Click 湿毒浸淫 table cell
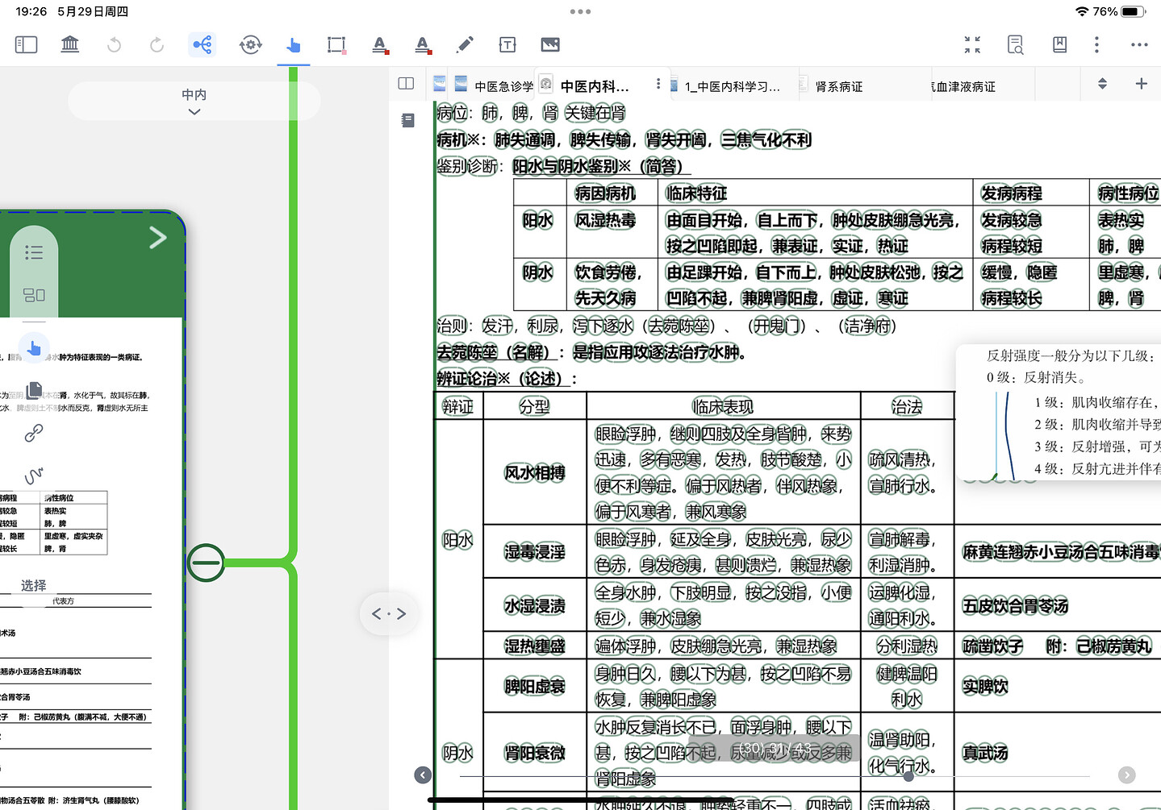 coord(535,552)
